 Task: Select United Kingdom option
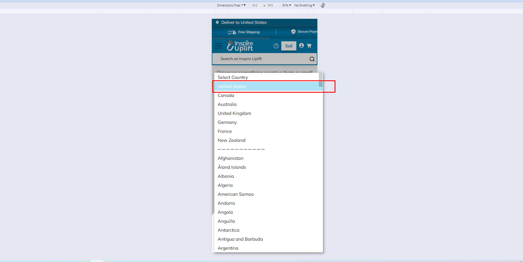234,113
